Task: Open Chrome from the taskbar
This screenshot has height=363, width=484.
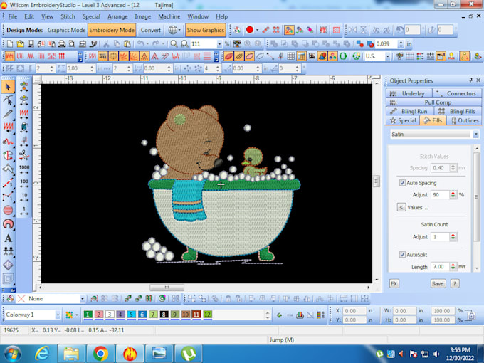Action: click(x=100, y=352)
